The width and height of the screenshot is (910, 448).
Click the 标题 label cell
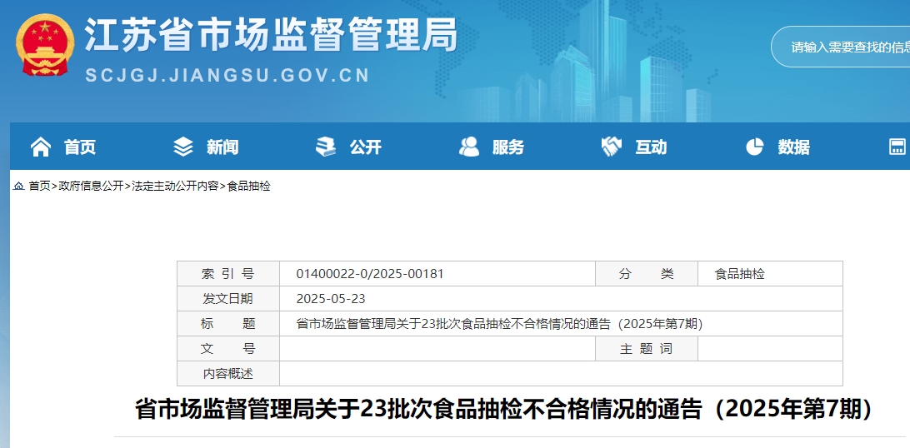[x=228, y=323]
